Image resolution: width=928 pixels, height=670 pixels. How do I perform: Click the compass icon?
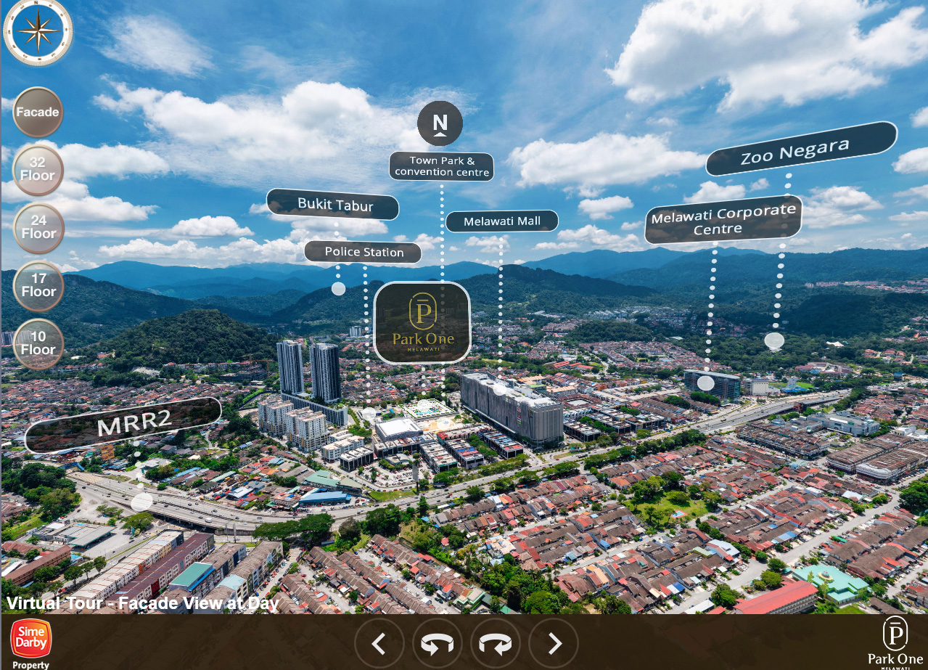coord(38,30)
